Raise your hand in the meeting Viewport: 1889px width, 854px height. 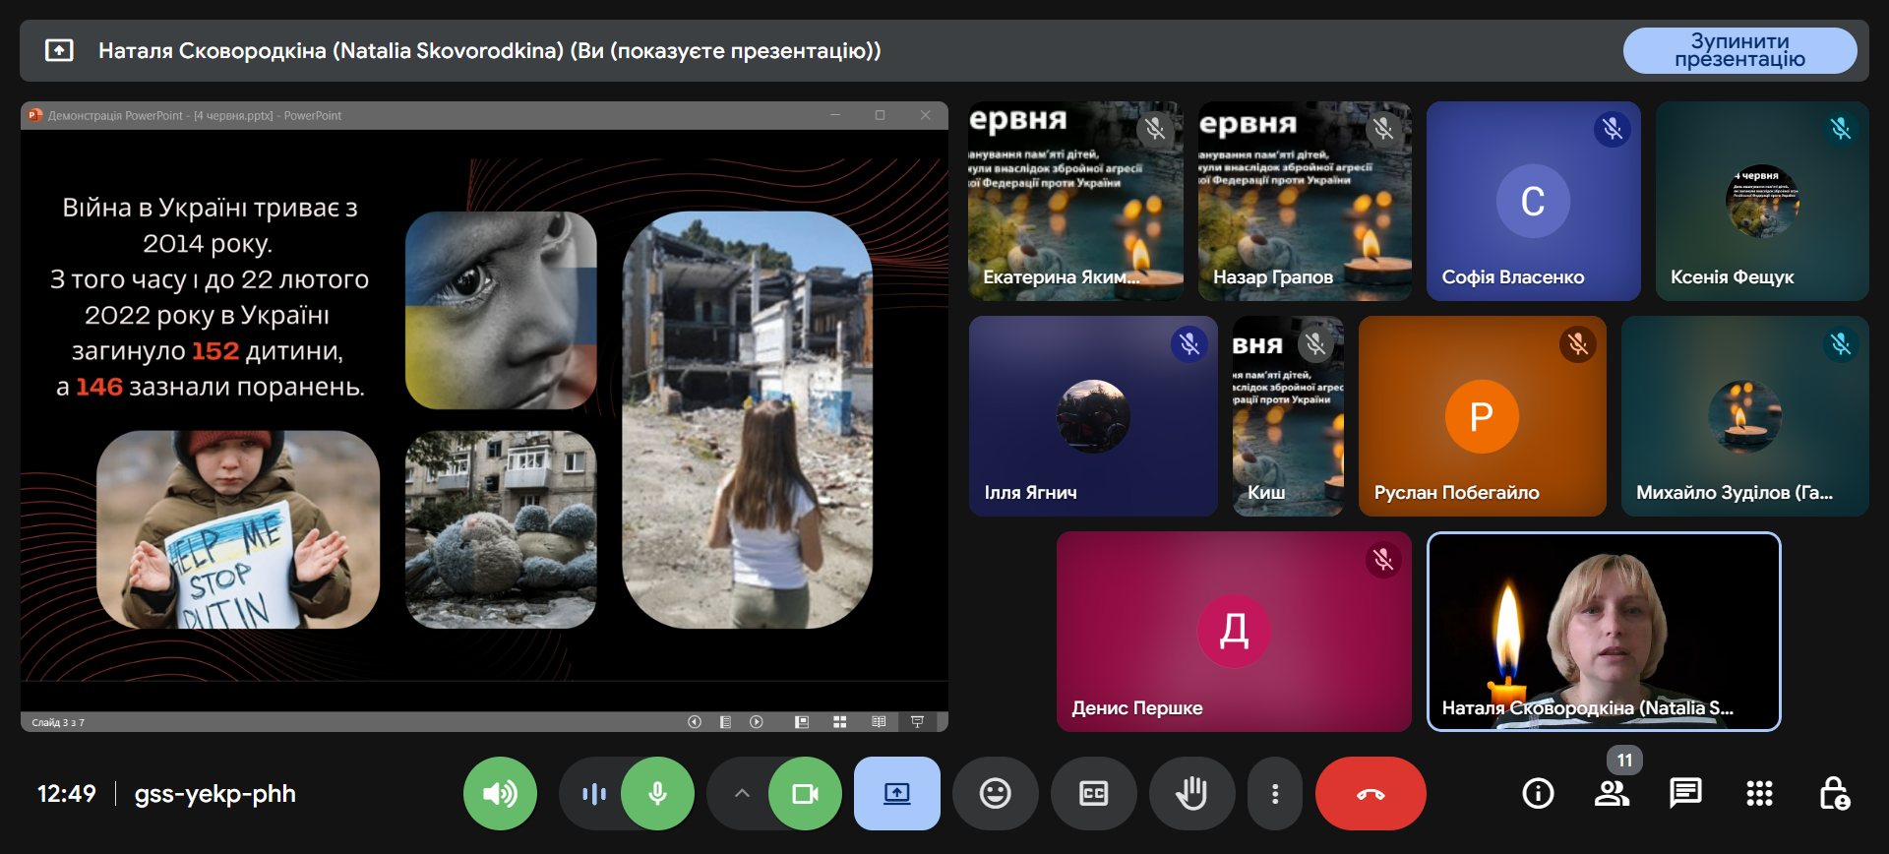(x=1190, y=793)
